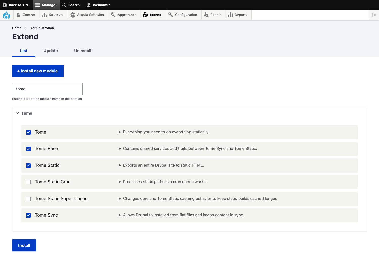Image resolution: width=379 pixels, height=258 pixels.
Task: Uncheck the Tome Static checkbox
Action: [x=28, y=166]
